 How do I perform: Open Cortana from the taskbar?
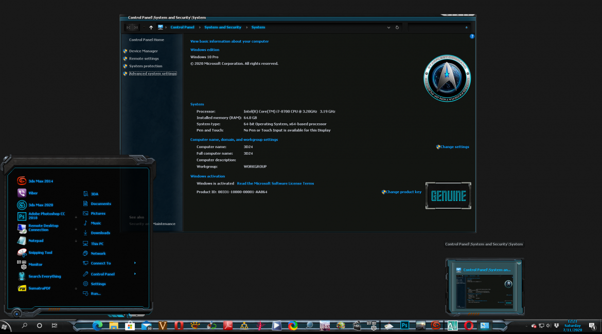[x=39, y=326]
